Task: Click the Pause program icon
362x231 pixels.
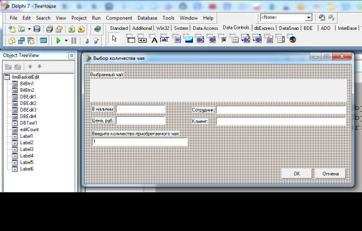Action: click(x=74, y=41)
